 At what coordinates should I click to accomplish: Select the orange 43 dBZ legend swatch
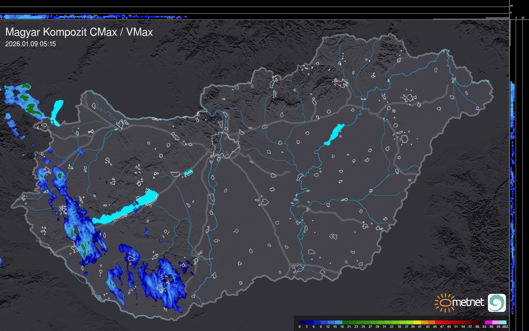[431, 322]
